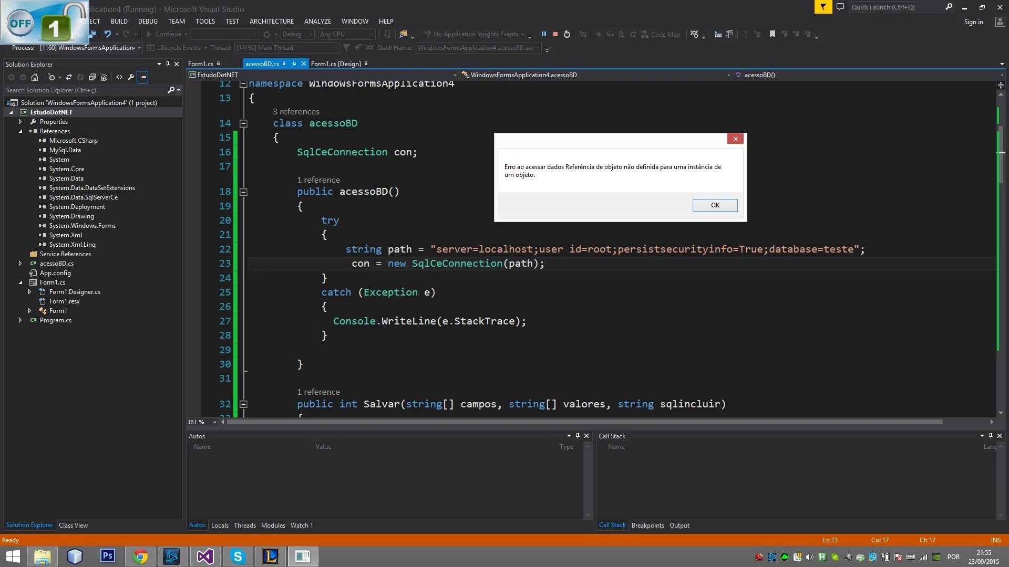This screenshot has height=567, width=1009.
Task: Click the bookmark toggle icon in toolbar
Action: tap(772, 34)
